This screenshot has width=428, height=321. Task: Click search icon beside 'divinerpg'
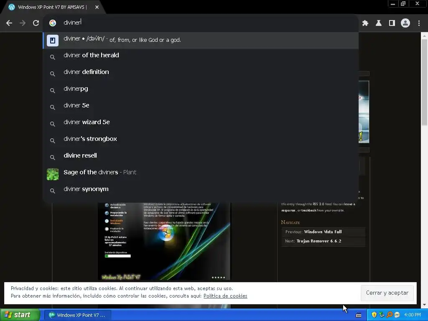53,91
